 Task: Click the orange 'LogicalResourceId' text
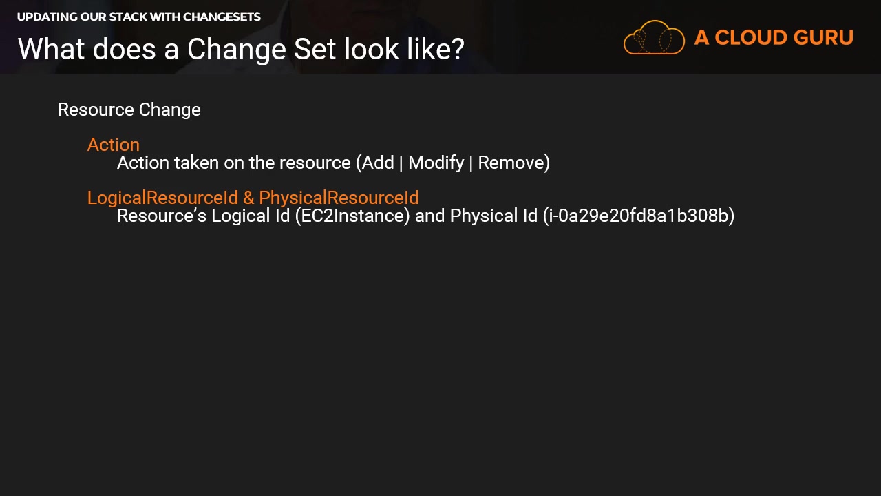(x=162, y=198)
